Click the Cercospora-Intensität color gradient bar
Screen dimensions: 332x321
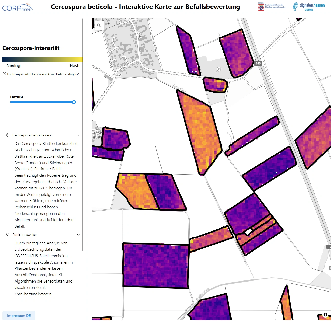click(x=42, y=59)
